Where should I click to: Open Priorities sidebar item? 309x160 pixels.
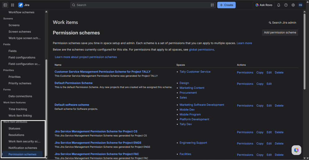tap(14, 77)
